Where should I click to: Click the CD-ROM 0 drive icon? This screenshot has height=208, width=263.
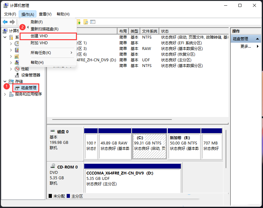pyautogui.click(x=53, y=166)
